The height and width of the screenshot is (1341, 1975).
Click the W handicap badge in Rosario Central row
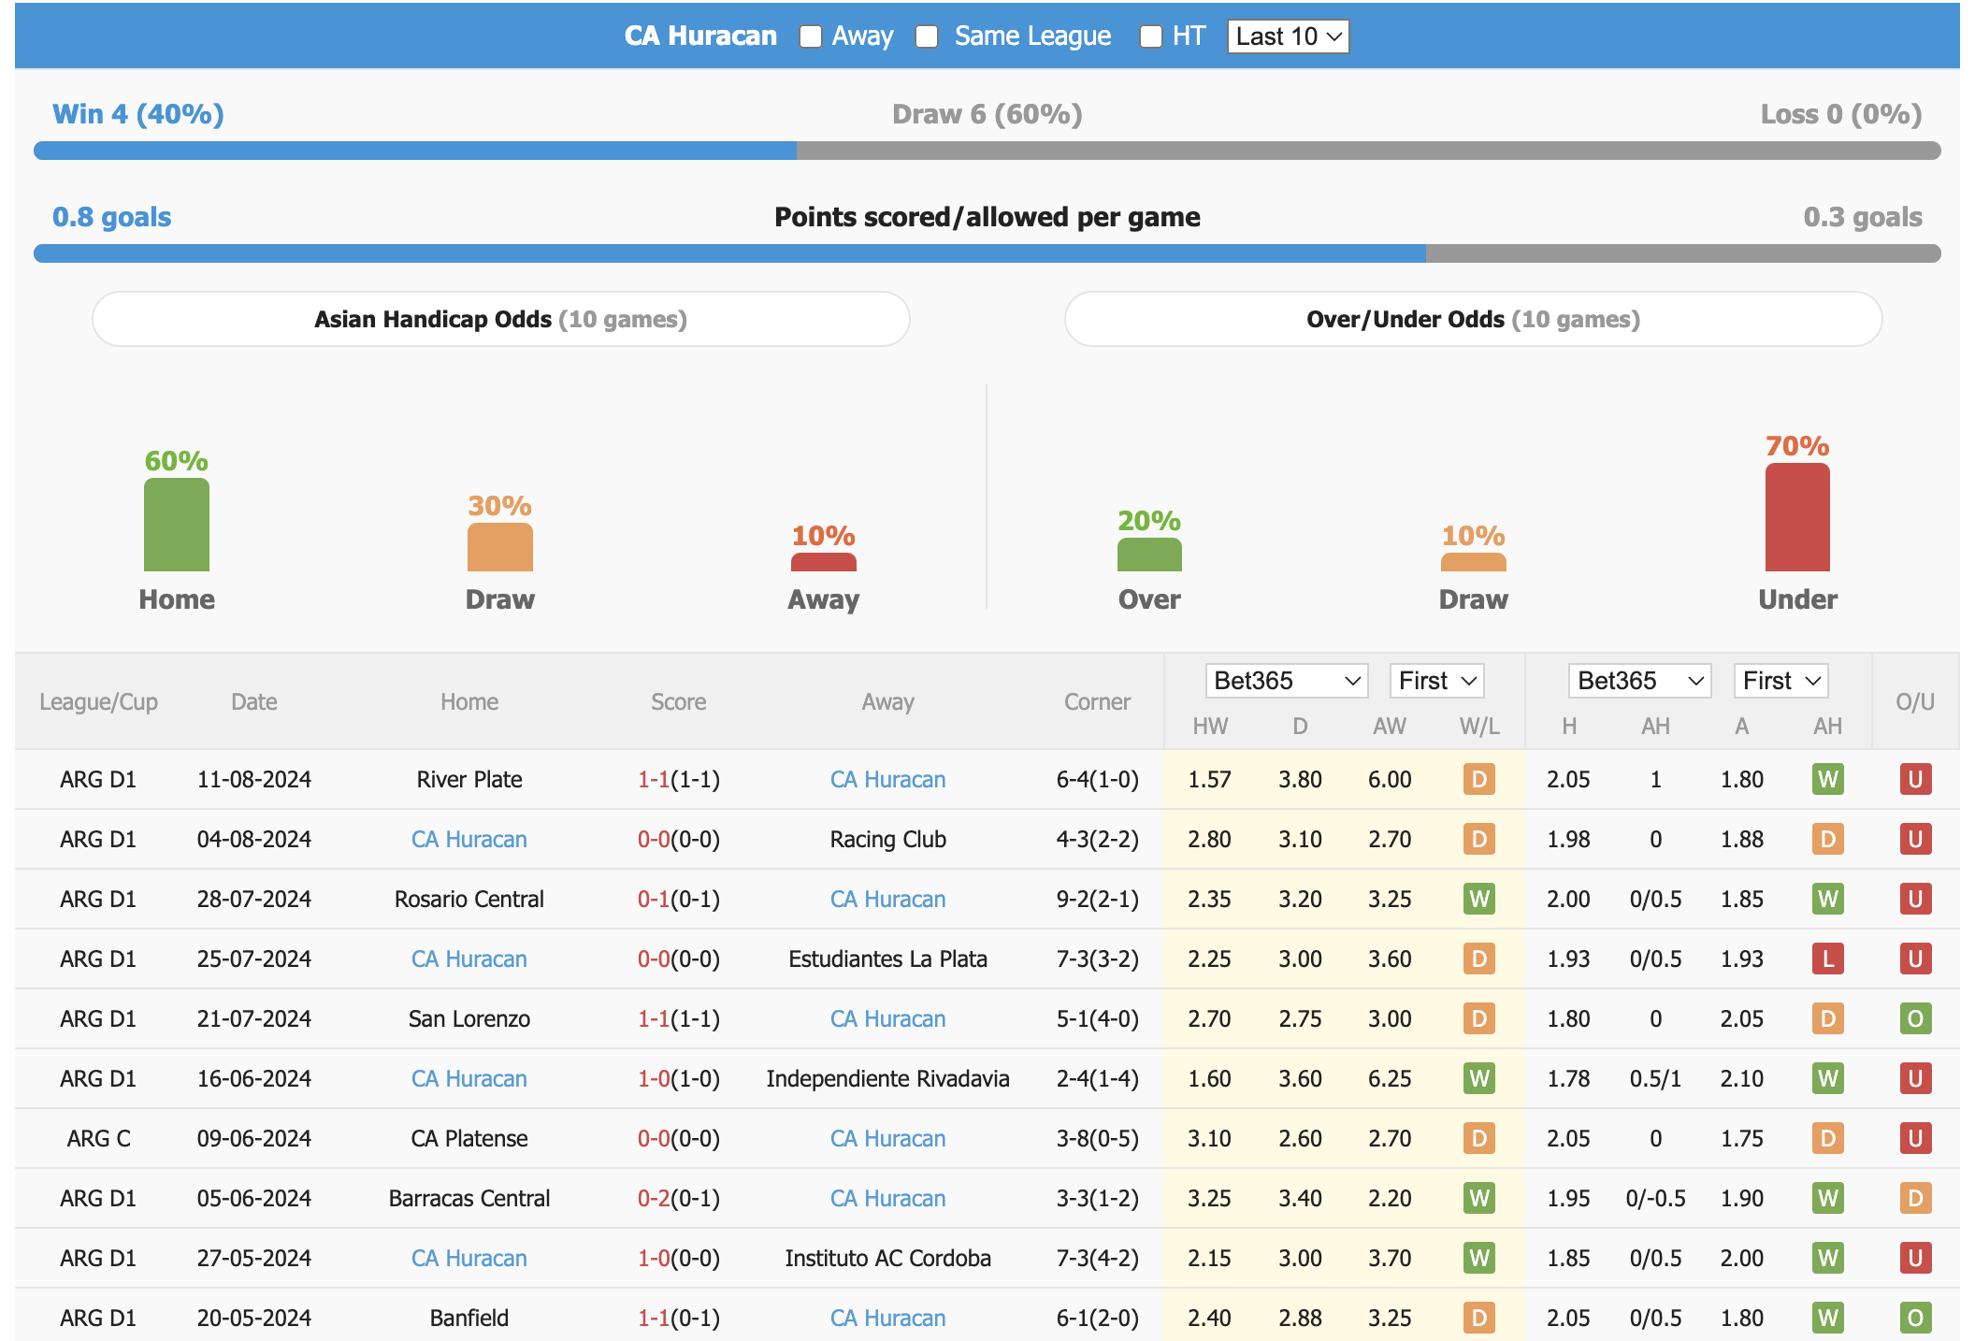[1828, 899]
